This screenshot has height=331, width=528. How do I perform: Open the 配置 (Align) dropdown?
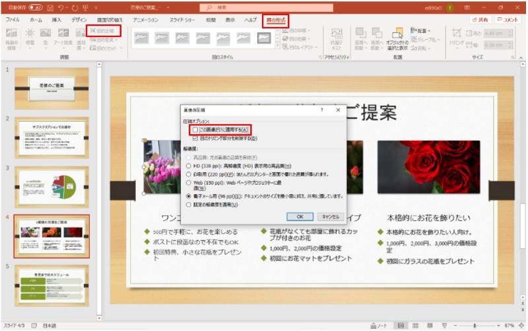click(420, 30)
